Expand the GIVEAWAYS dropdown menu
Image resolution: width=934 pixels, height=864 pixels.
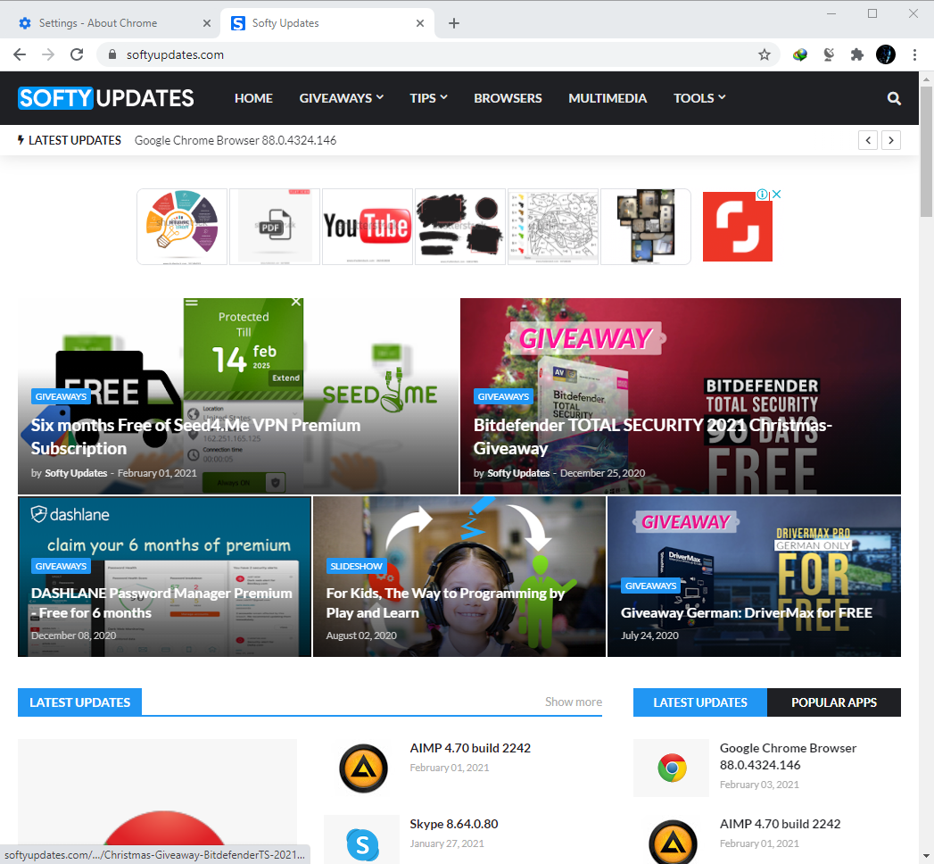[x=342, y=98]
